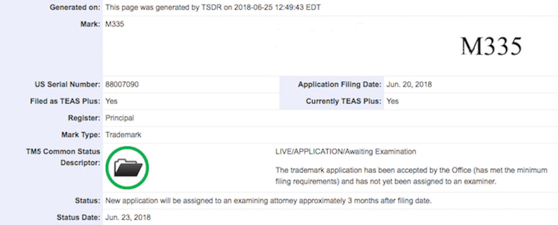Image resolution: width=558 pixels, height=225 pixels.
Task: Click the large M335 mark image
Action: tap(491, 46)
